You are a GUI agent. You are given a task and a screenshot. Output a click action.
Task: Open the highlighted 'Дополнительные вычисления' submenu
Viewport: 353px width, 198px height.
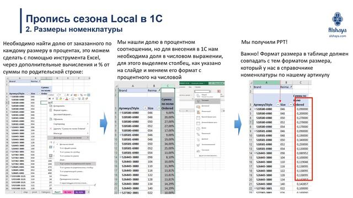68,137
